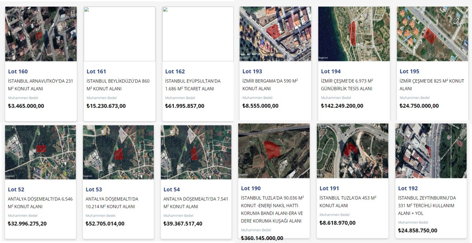The height and width of the screenshot is (243, 472).
Task: Click the Lot 53 Döşemealtı satellite thumbnail
Action: (x=118, y=152)
